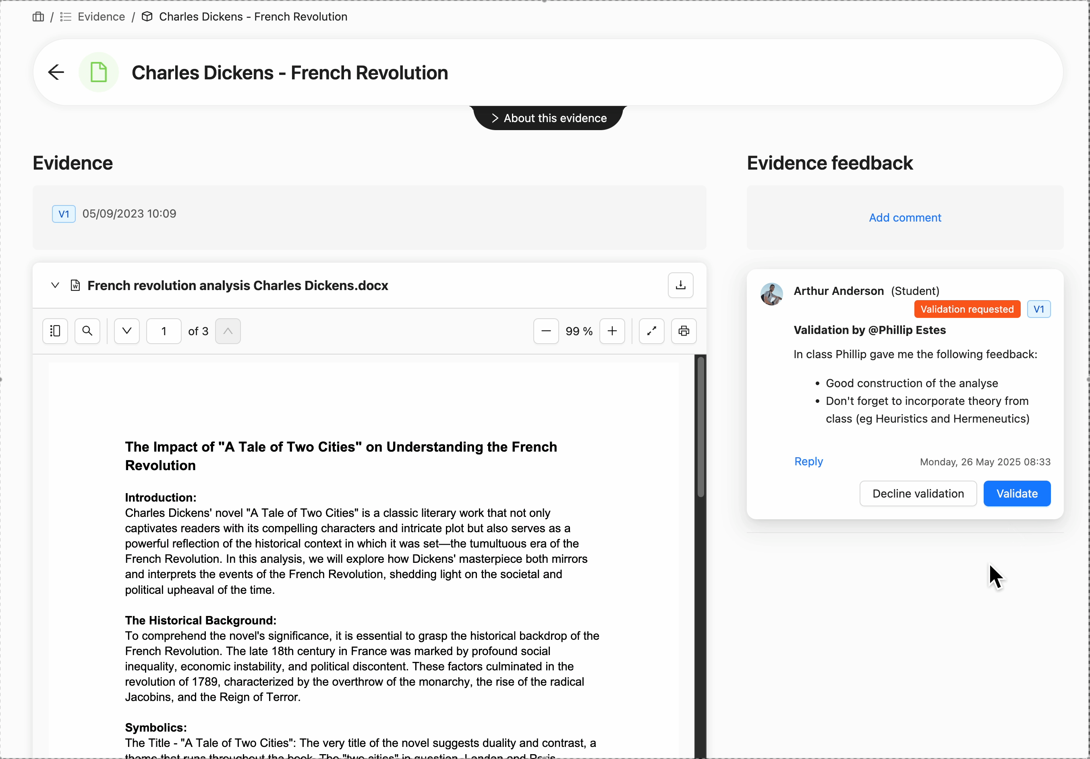
Task: Click the page number field
Action: click(164, 331)
